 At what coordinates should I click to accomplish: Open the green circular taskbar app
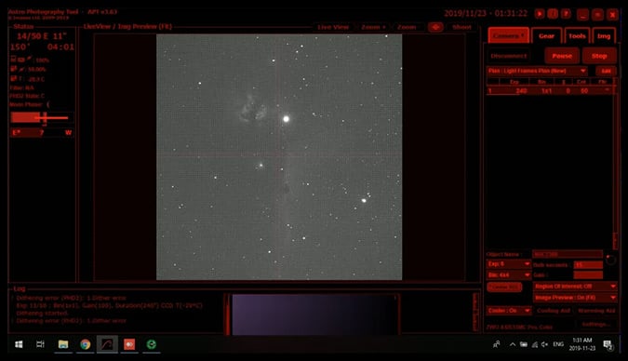click(152, 344)
